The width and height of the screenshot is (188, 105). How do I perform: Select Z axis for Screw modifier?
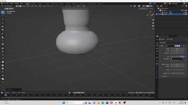[x=182, y=57]
